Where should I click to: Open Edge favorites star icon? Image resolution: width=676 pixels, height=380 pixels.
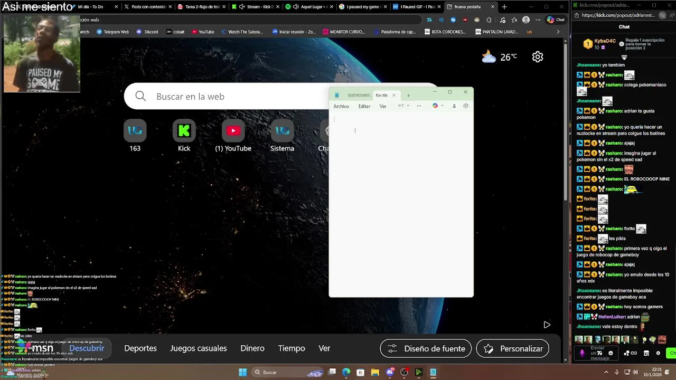coord(514,20)
